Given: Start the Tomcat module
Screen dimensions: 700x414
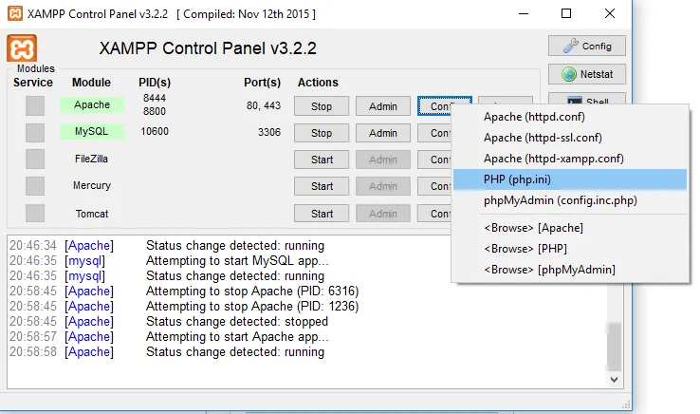Looking at the screenshot, I should coord(321,214).
